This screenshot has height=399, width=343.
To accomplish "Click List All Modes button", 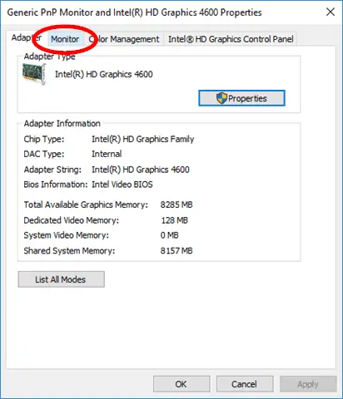I will [62, 279].
